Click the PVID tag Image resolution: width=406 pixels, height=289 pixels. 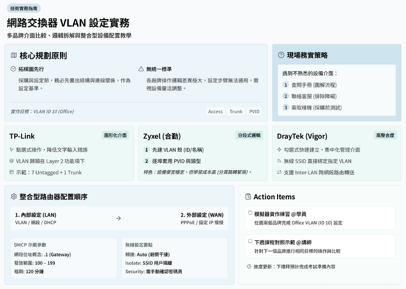pos(254,112)
